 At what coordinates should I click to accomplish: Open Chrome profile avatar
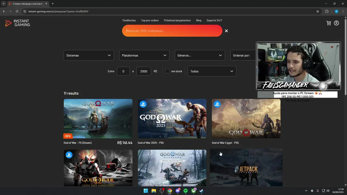click(x=336, y=11)
